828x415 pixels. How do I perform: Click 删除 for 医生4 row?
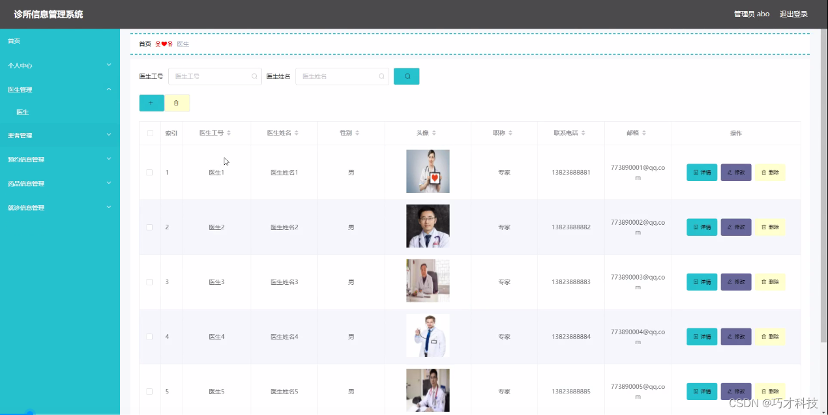[770, 337]
